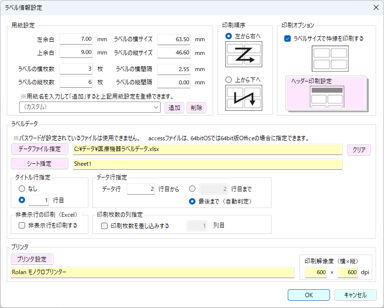
Task: Click the Rolan モノクロプリンター printer name field
Action: tap(152, 272)
